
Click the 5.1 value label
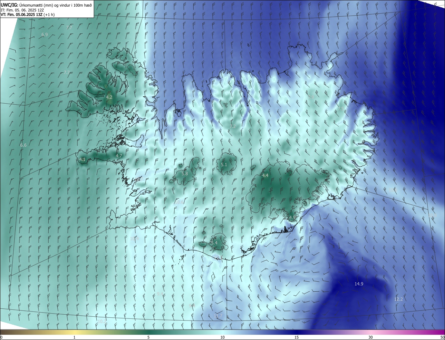tap(224, 164)
